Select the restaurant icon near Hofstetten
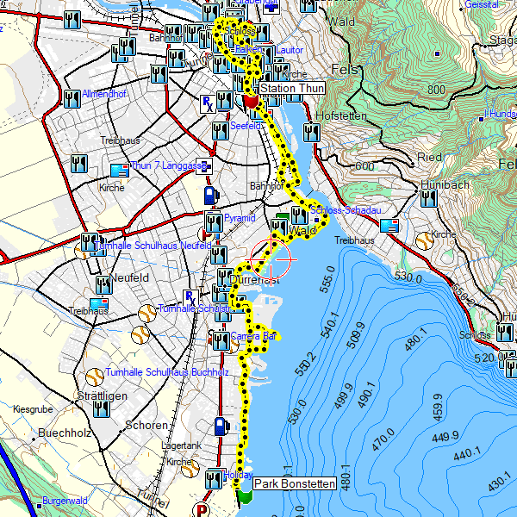The height and width of the screenshot is (517, 517). pos(310,133)
